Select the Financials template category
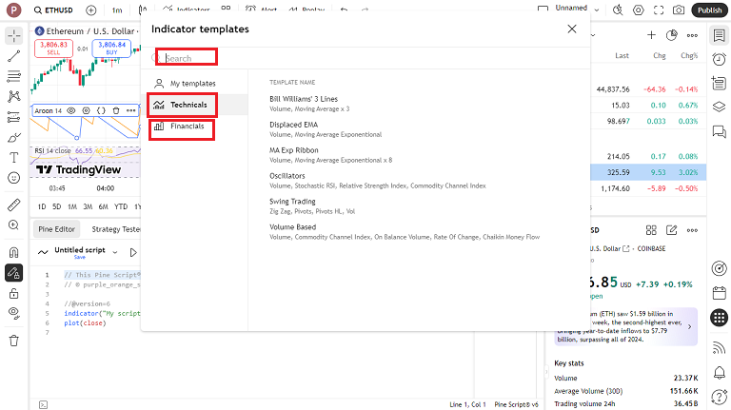Screen dimensions: 731x410 (187, 127)
